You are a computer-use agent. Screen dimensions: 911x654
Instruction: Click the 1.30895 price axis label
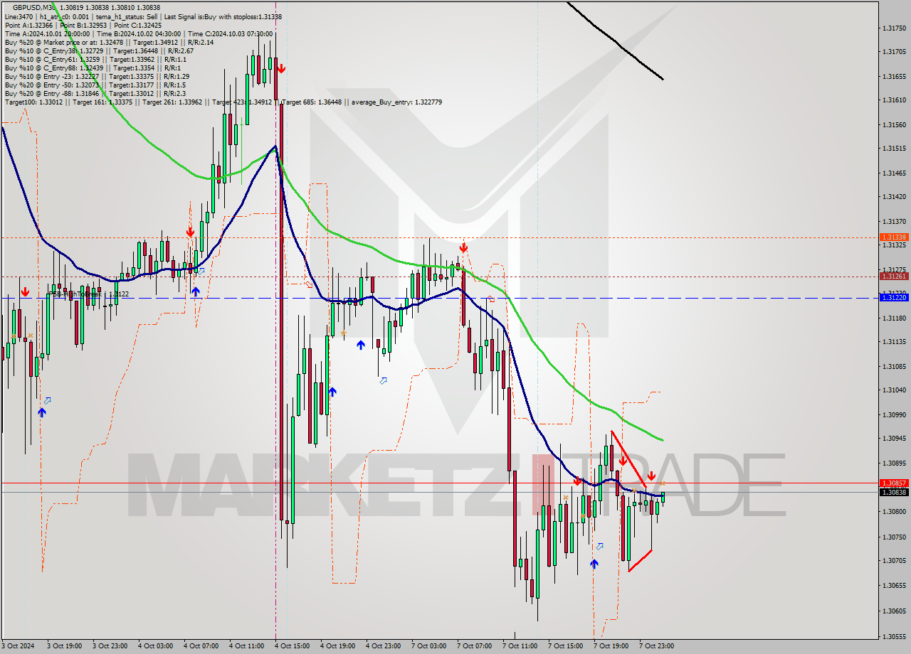point(894,463)
